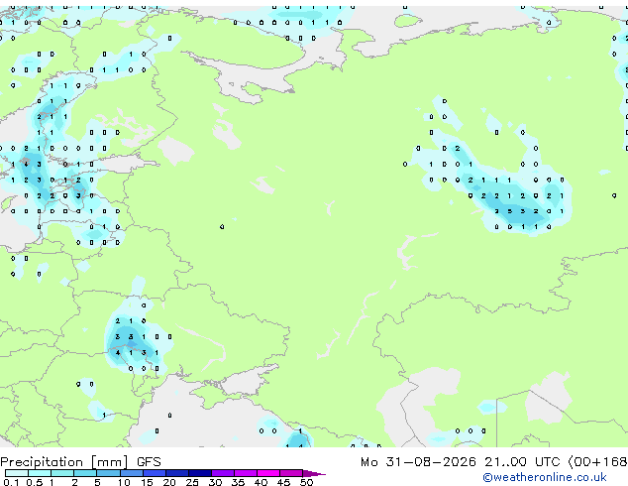
Task: Click the '20' legend scale label
Action: click(169, 482)
